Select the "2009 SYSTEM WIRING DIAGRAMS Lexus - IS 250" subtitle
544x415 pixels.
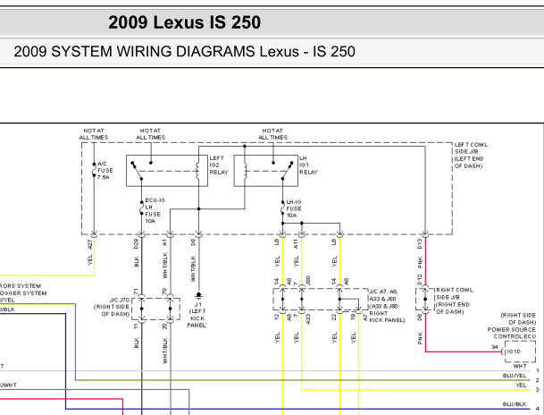click(184, 51)
